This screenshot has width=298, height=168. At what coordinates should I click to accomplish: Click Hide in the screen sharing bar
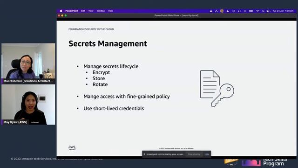(207, 154)
